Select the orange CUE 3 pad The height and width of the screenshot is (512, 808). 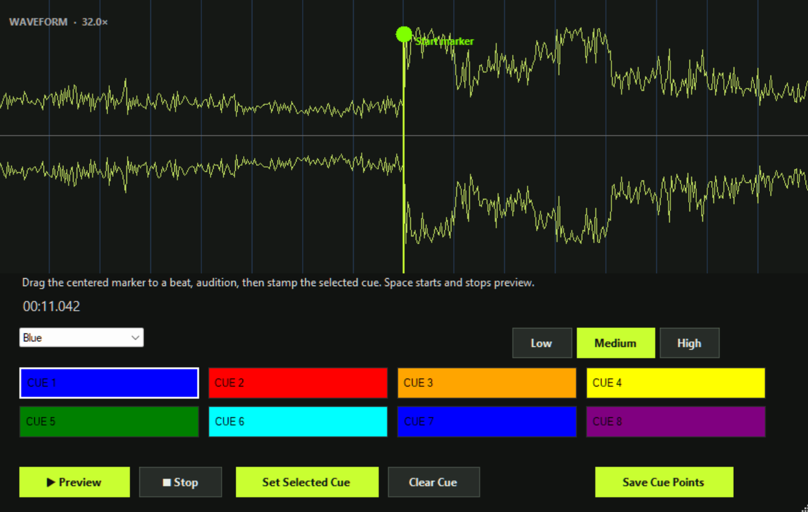click(x=487, y=383)
